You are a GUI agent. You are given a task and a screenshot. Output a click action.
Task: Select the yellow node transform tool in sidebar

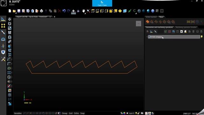coord(3,26)
